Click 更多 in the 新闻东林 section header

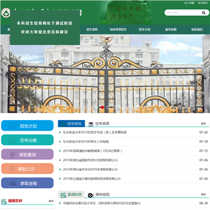click(204, 194)
